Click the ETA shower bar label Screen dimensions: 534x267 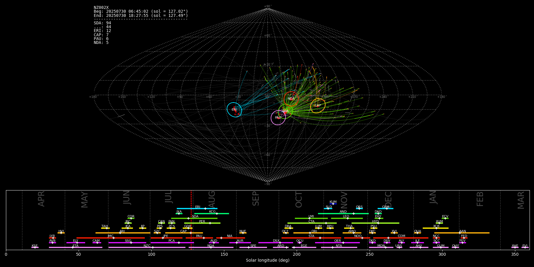pos(76,246)
